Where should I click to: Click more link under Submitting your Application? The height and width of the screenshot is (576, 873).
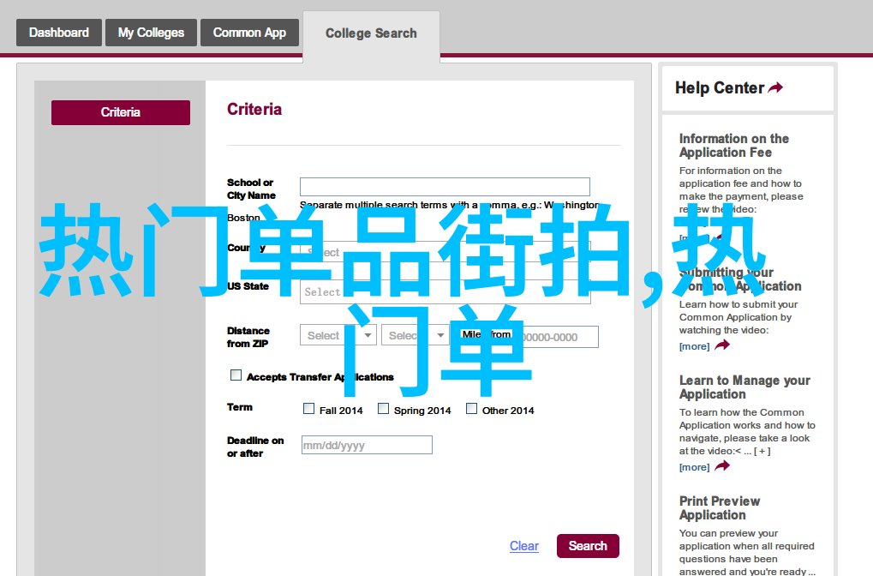pos(694,346)
